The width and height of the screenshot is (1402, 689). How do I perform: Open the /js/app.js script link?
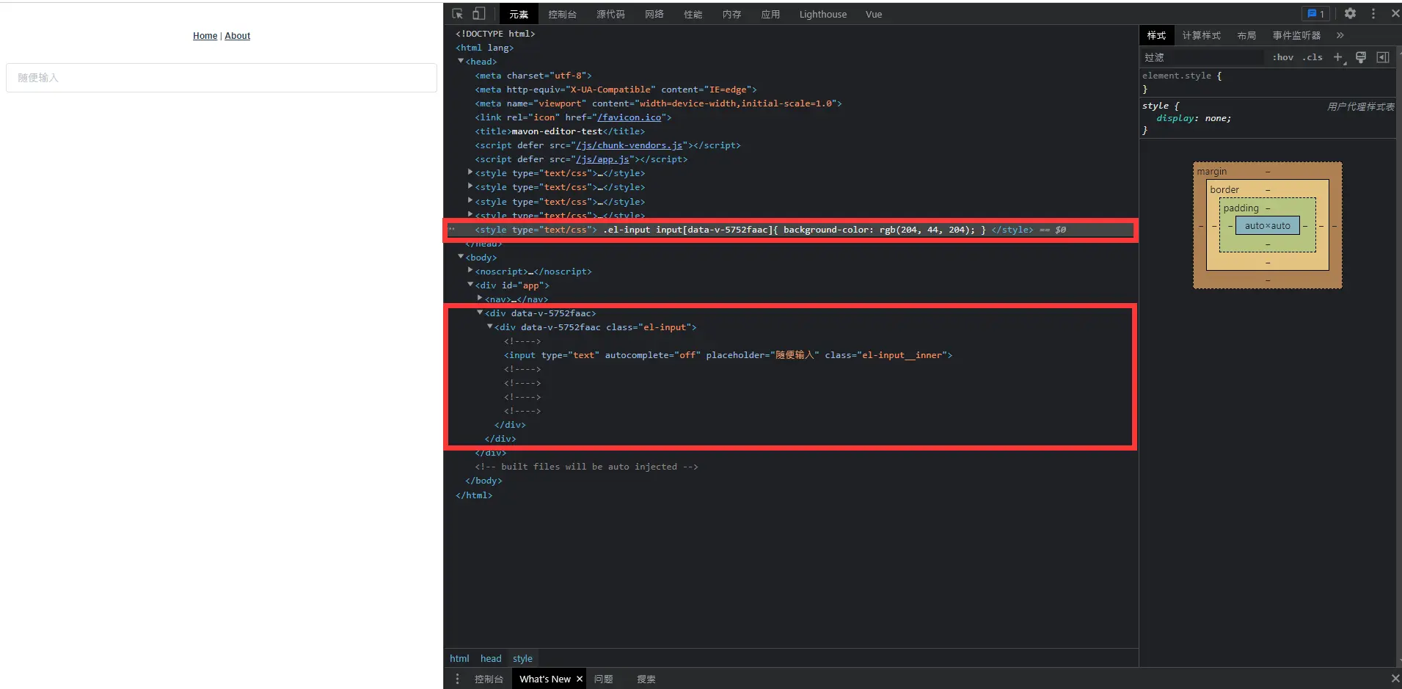tap(602, 159)
